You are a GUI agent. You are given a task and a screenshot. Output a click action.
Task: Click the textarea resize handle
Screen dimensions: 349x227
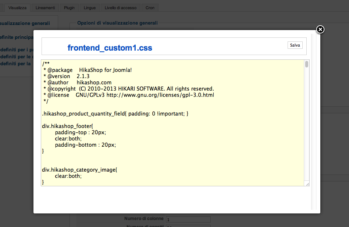pos(307,184)
